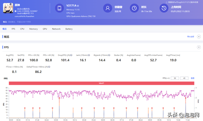Viewport: 203px width, 121px height.
Task: Collapse the 概览 overview section
Action: pyautogui.click(x=199, y=37)
